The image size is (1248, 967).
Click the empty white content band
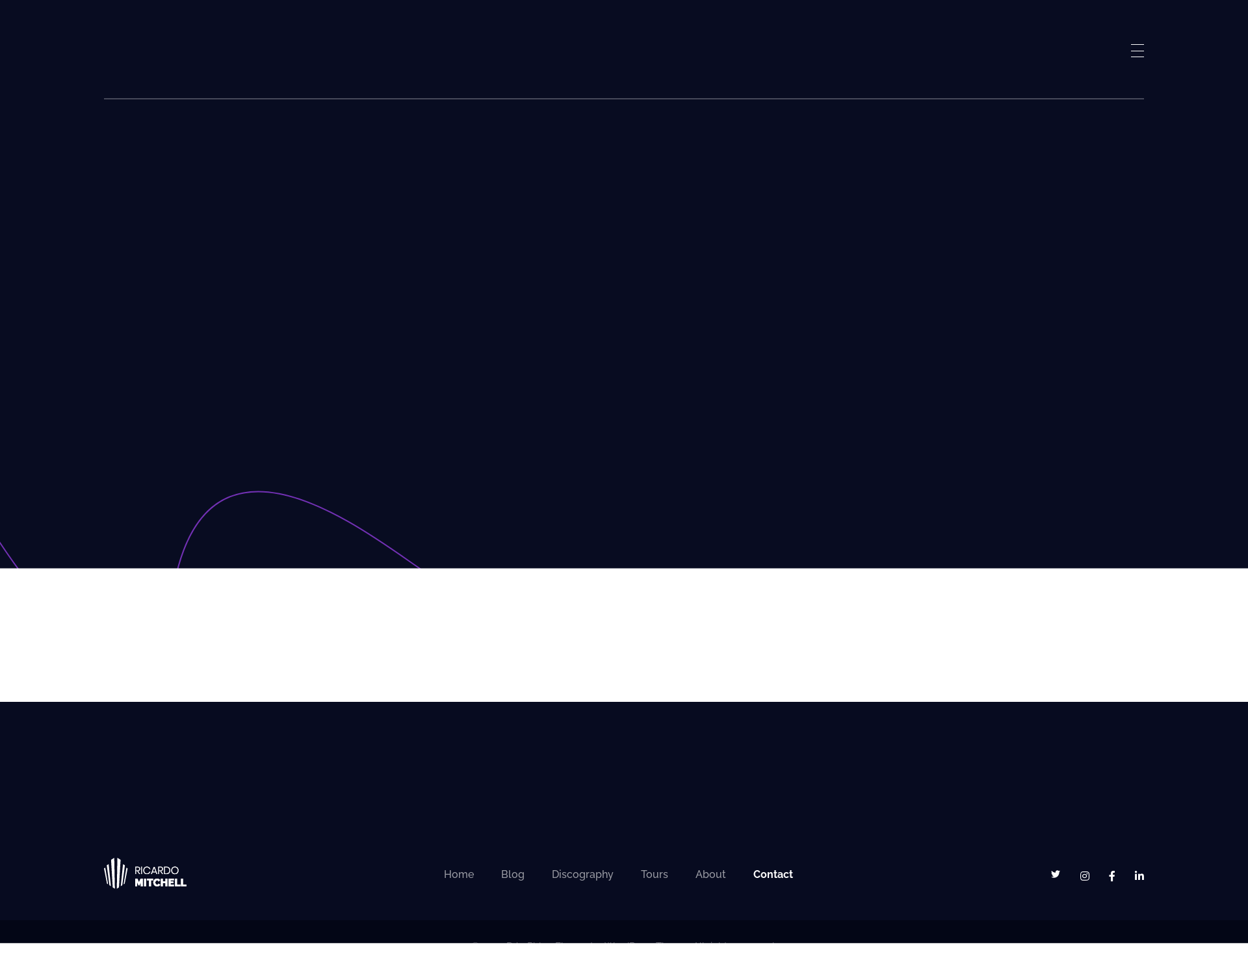click(x=624, y=635)
